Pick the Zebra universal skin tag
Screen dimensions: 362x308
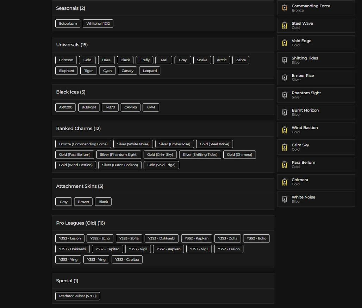(x=241, y=60)
